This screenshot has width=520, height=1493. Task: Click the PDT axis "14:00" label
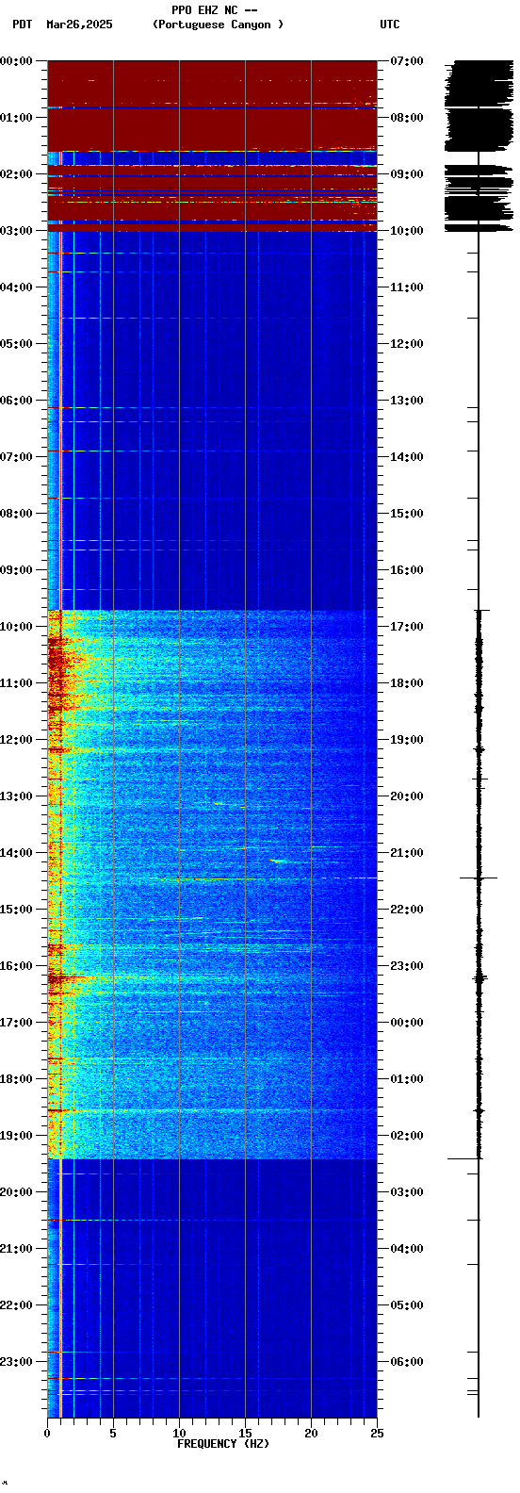pos(17,853)
